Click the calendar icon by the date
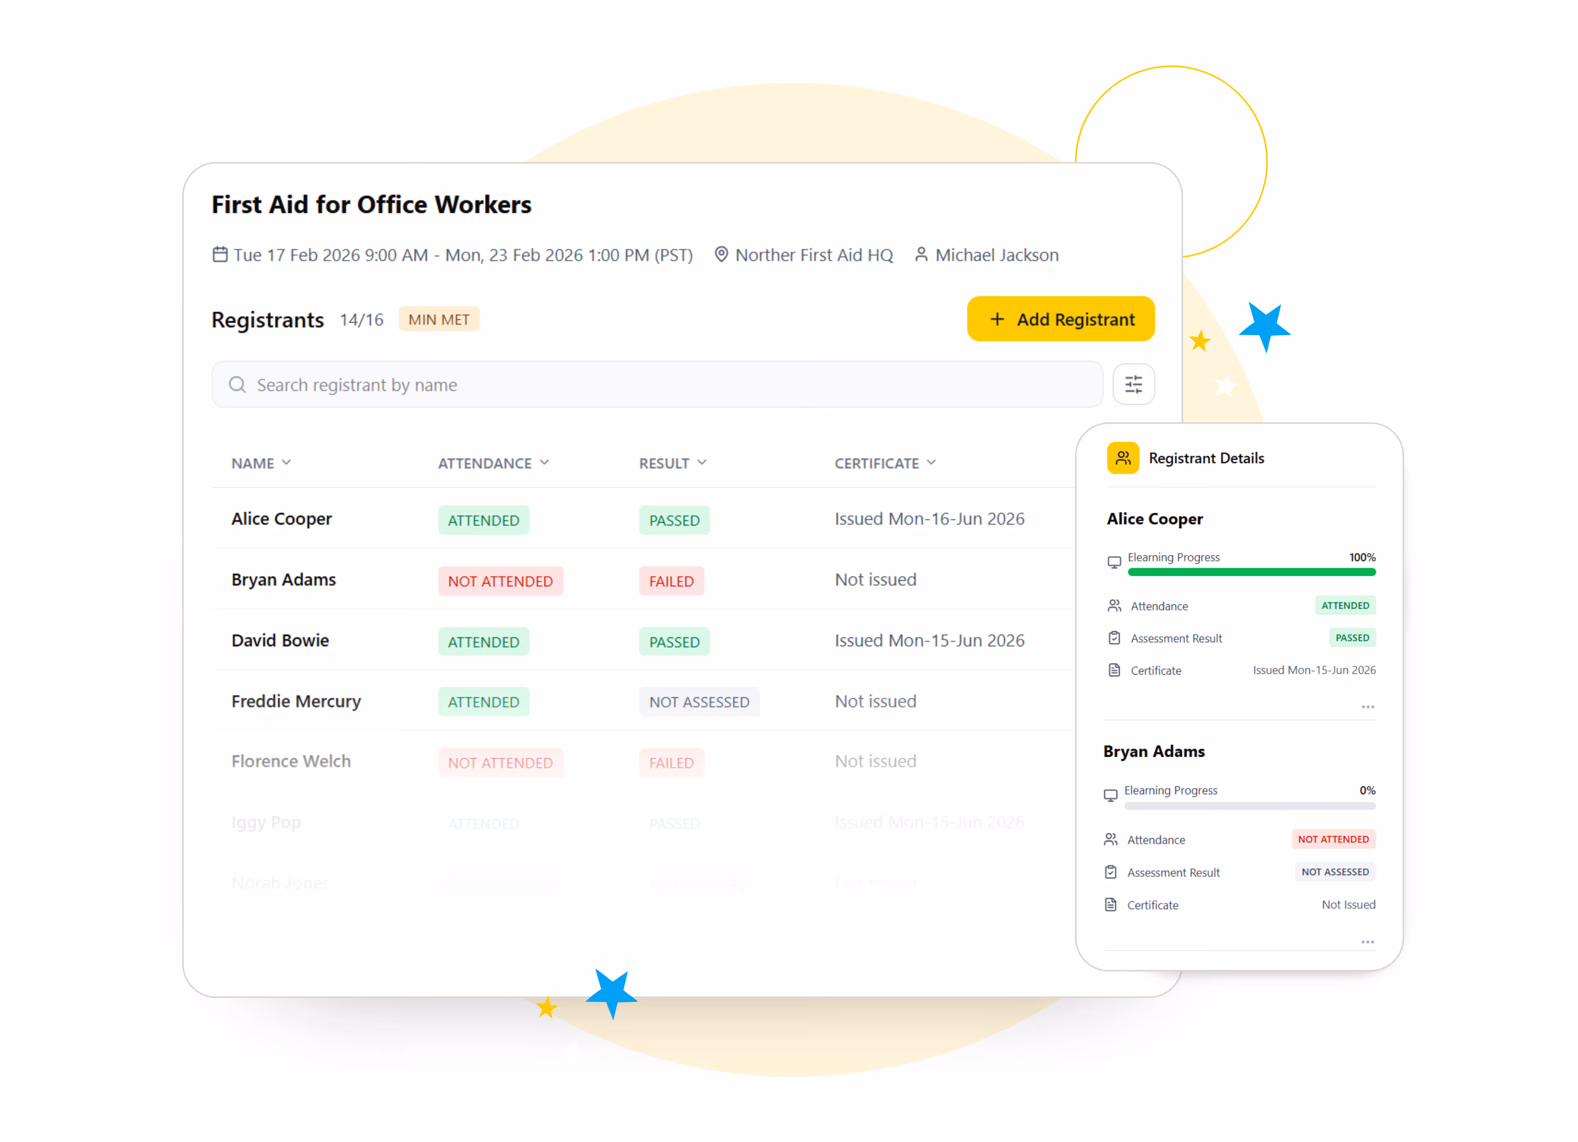Viewport: 1578px width, 1142px height. point(220,254)
